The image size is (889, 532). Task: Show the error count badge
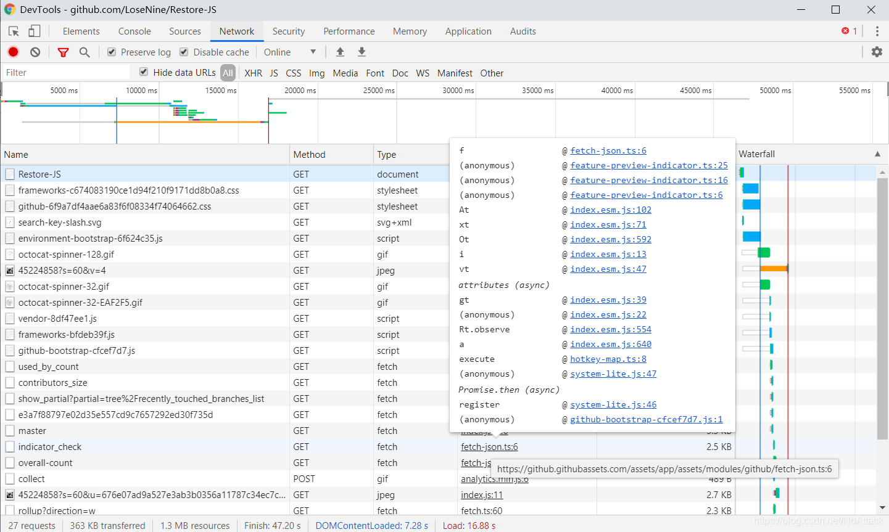tap(850, 31)
